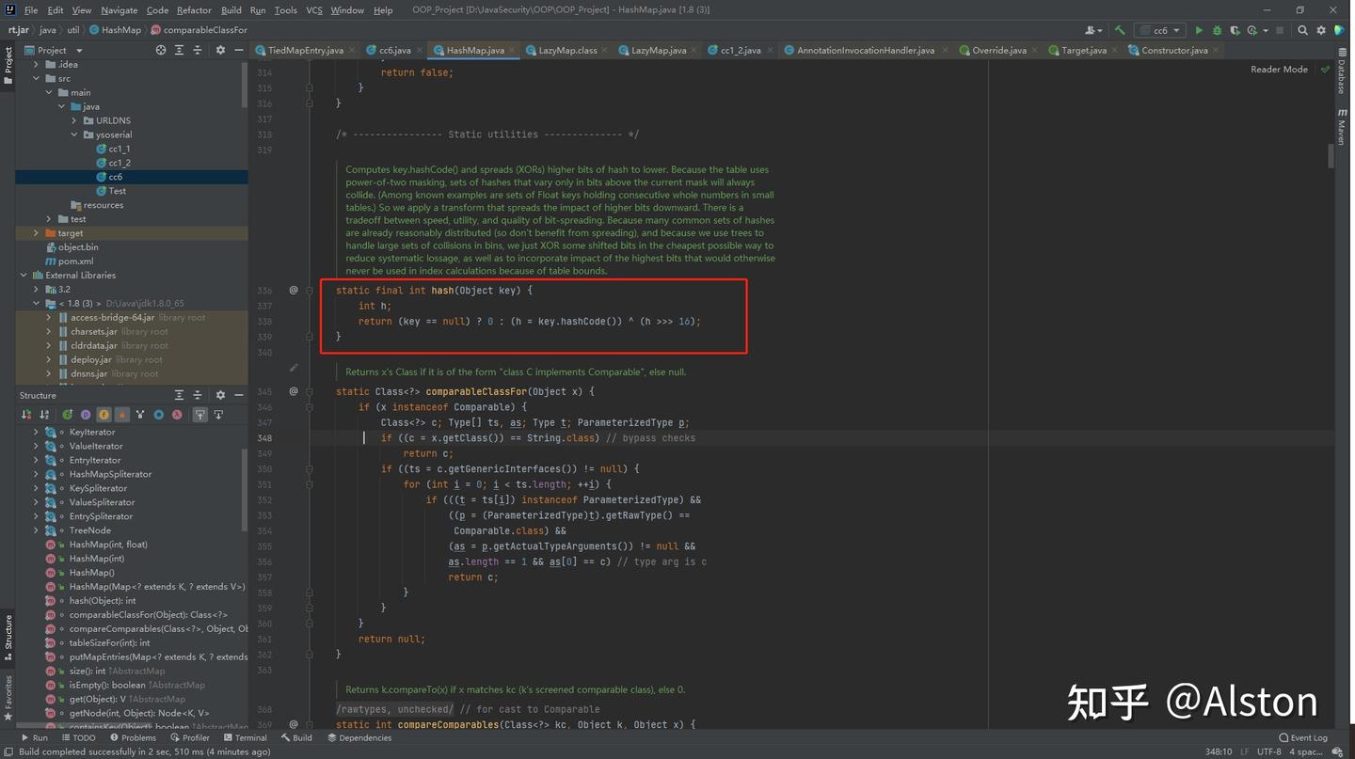The height and width of the screenshot is (759, 1355).
Task: Run cc6 with the green play button
Action: pyautogui.click(x=1199, y=30)
